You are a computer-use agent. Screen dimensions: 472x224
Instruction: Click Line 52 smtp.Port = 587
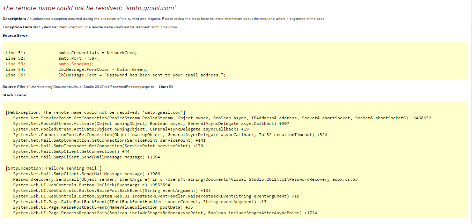(x=52, y=58)
